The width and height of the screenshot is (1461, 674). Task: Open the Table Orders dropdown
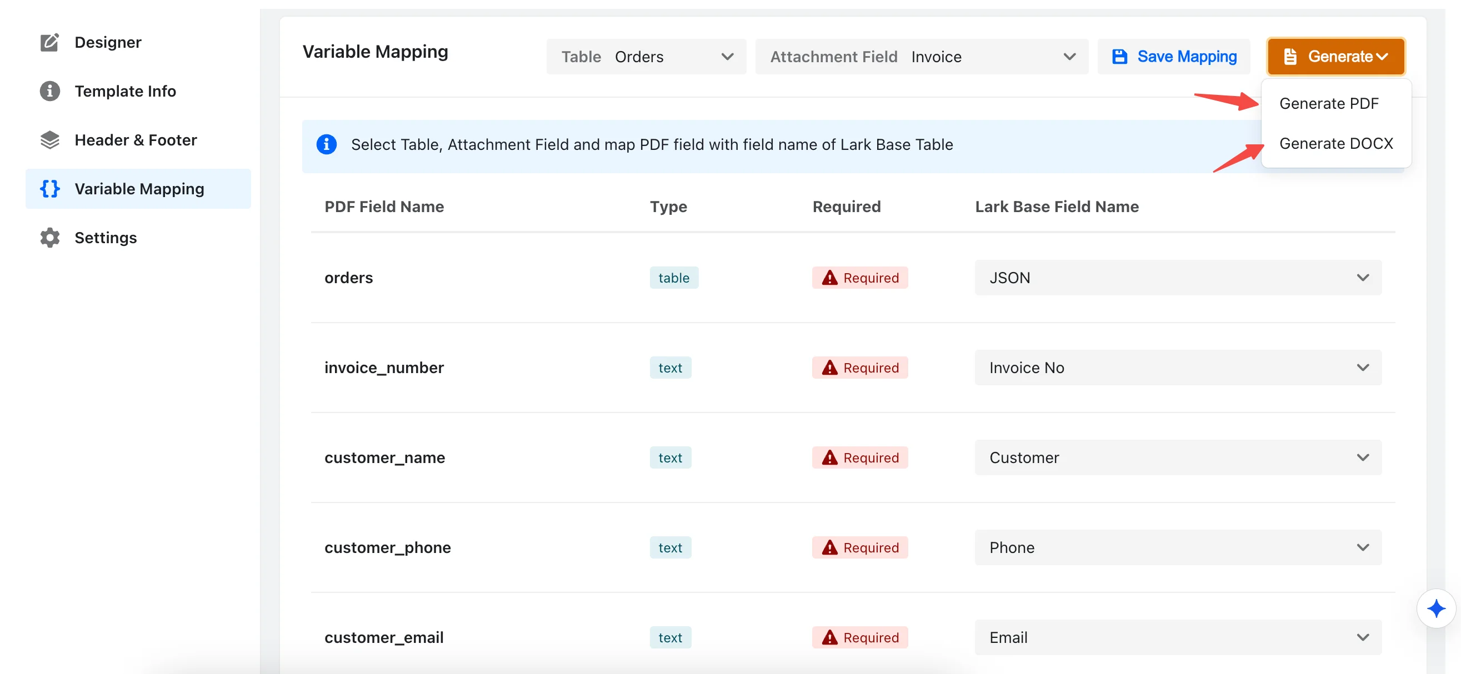coord(646,57)
